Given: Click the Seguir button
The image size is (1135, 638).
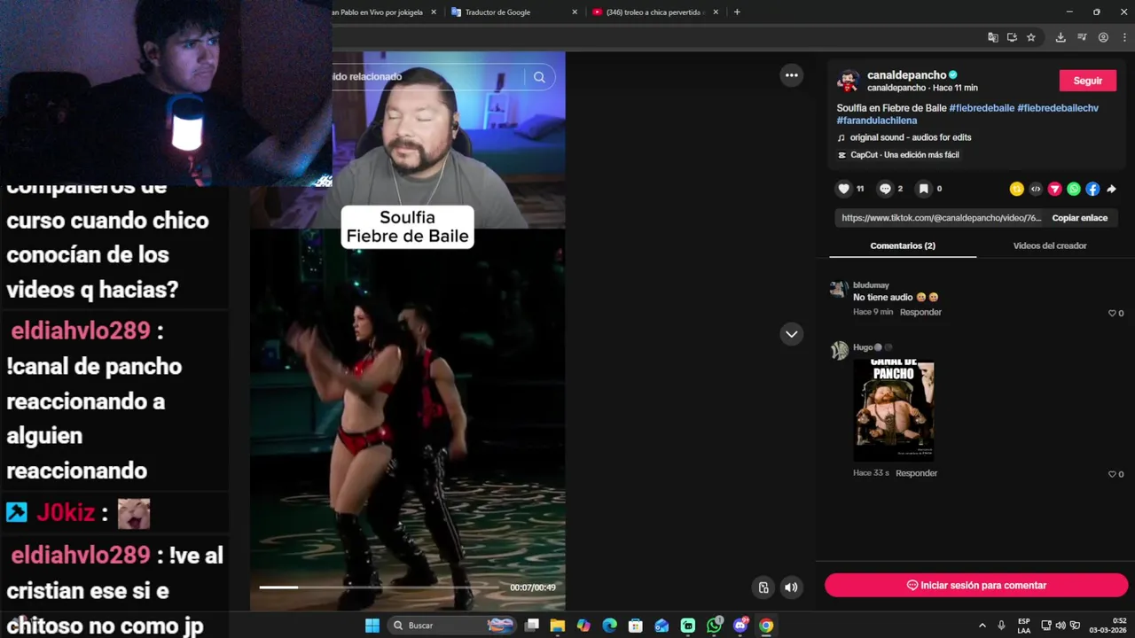Looking at the screenshot, I should [x=1088, y=81].
